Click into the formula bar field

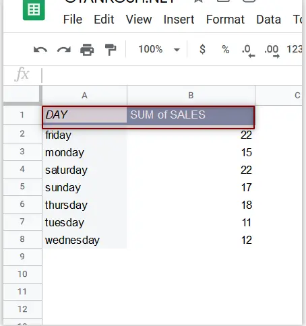[x=172, y=75]
